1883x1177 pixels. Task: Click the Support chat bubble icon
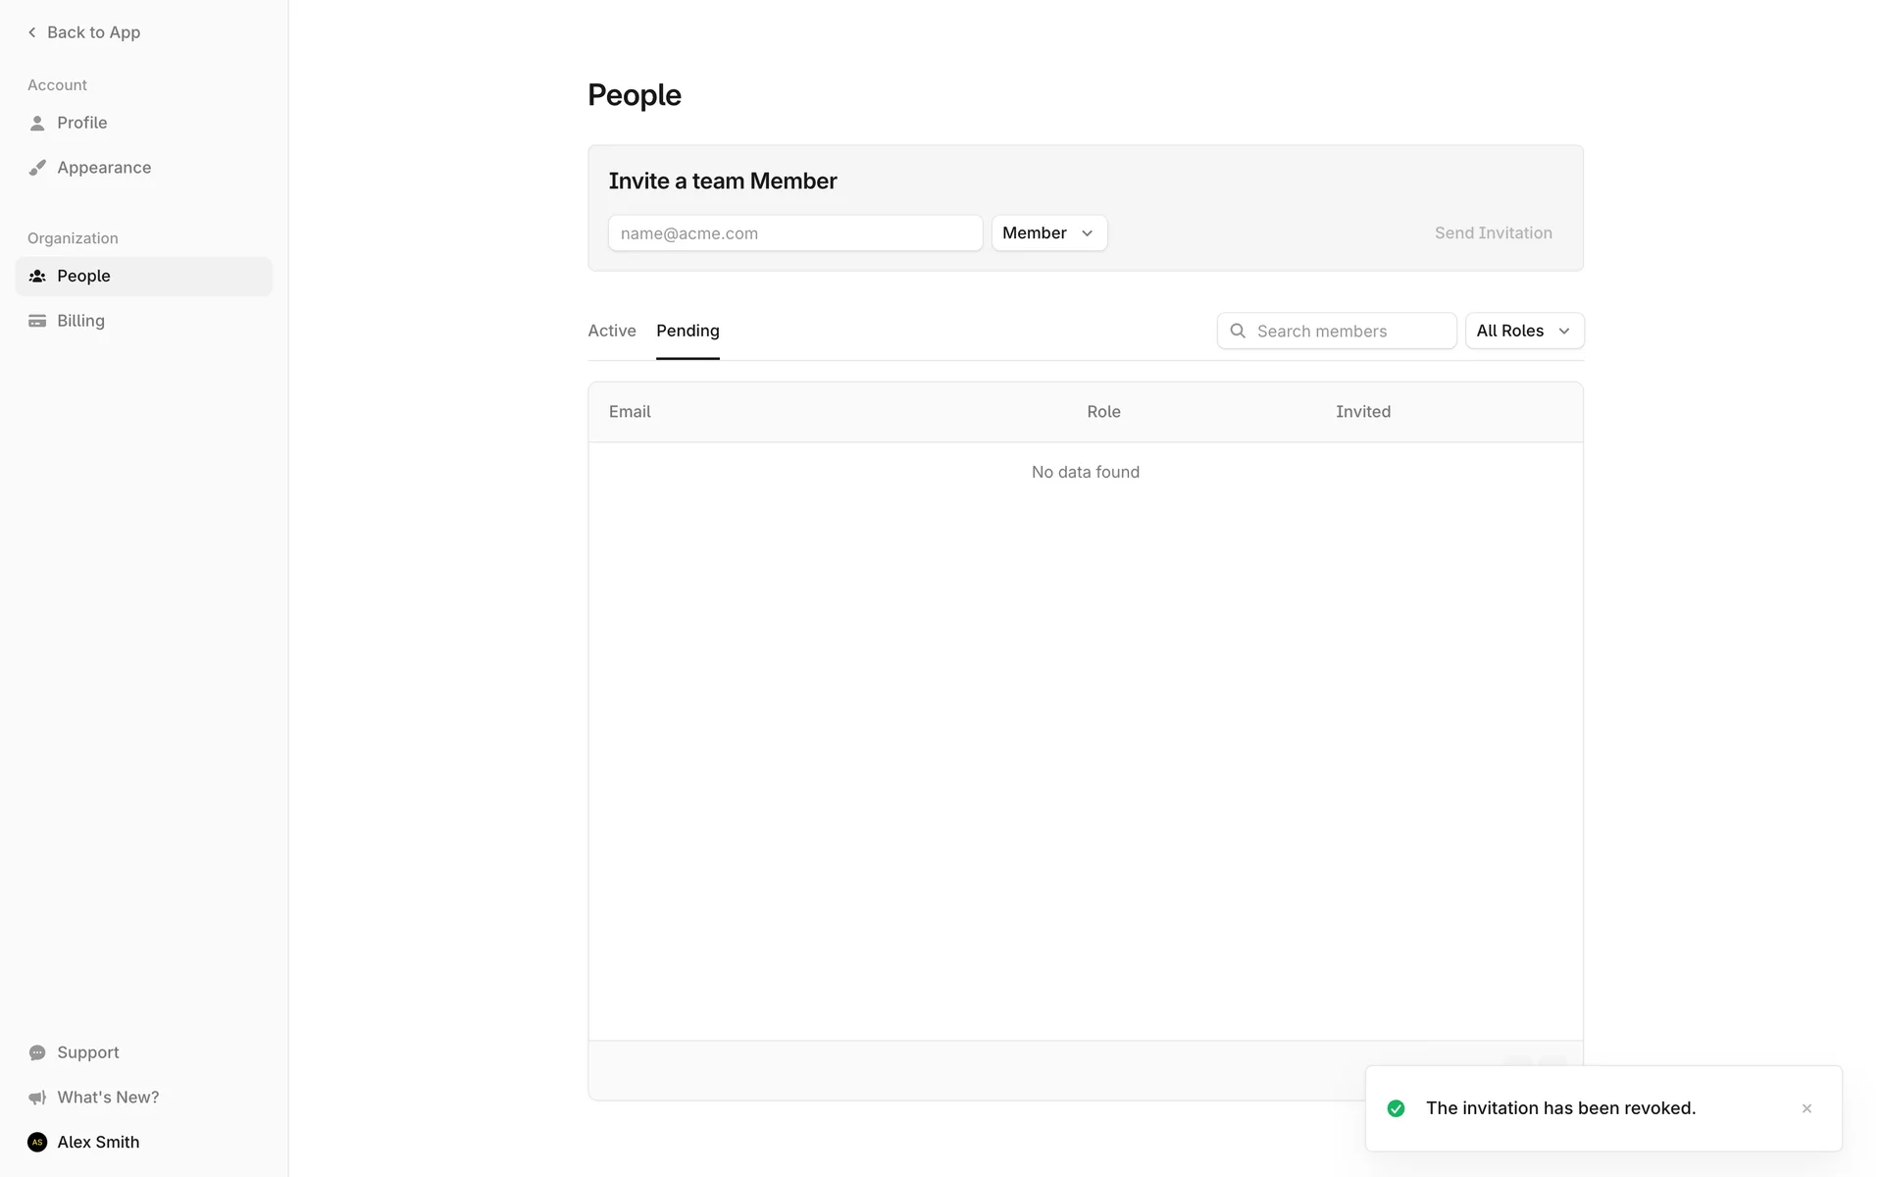point(37,1052)
